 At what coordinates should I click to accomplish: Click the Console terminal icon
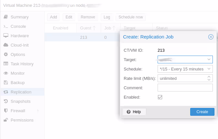[x=6, y=27]
